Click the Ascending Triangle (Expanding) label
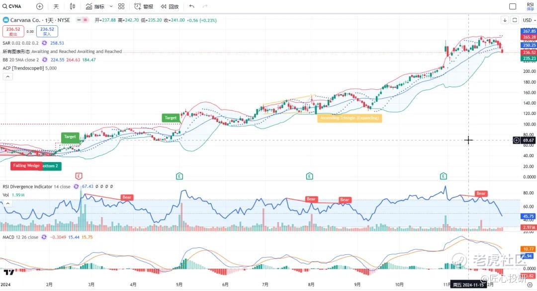This screenshot has height=291, width=537. pyautogui.click(x=350, y=118)
